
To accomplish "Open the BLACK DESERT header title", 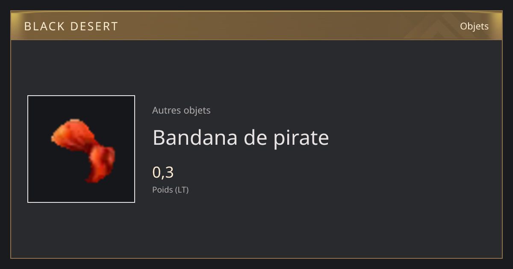I will point(71,26).
